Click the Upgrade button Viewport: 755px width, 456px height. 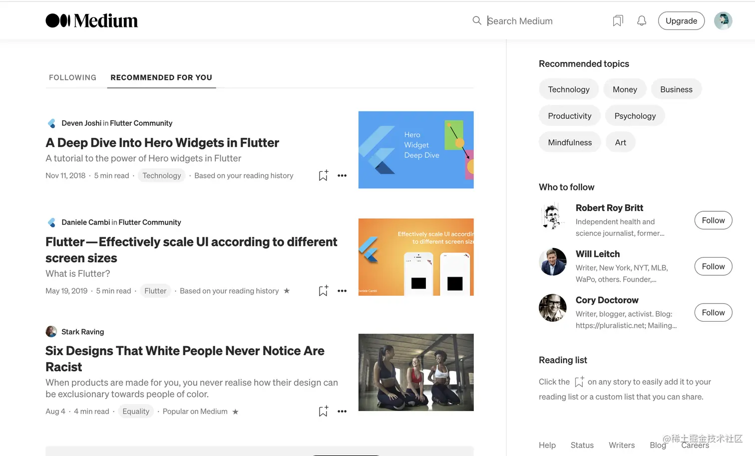point(681,20)
